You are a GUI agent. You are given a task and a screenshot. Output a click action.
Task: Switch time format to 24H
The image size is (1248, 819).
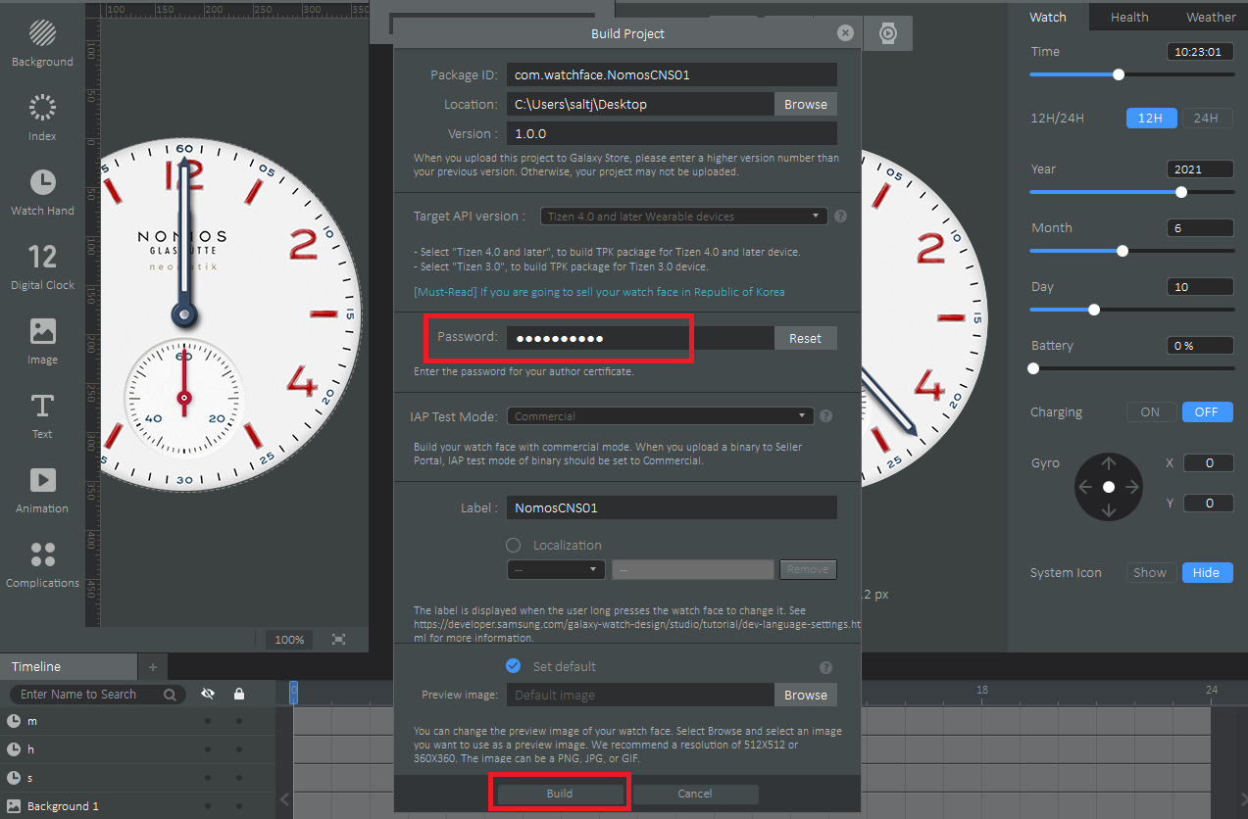[x=1206, y=119]
